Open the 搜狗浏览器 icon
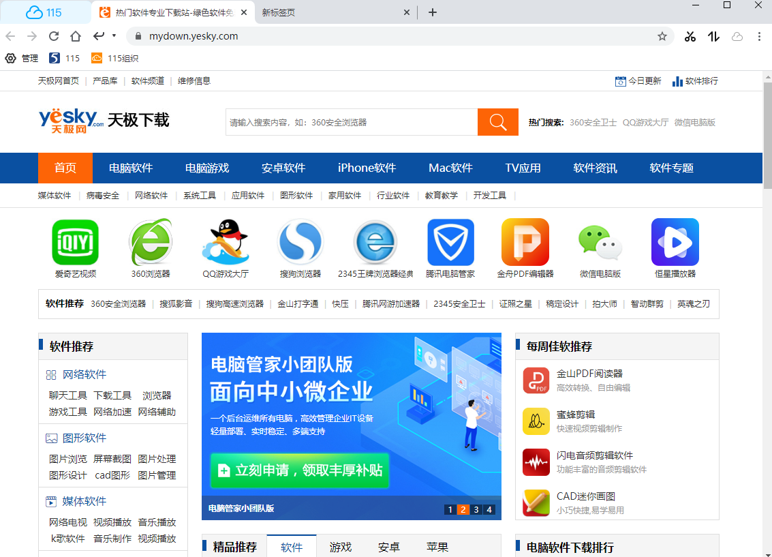This screenshot has height=557, width=772. 300,242
